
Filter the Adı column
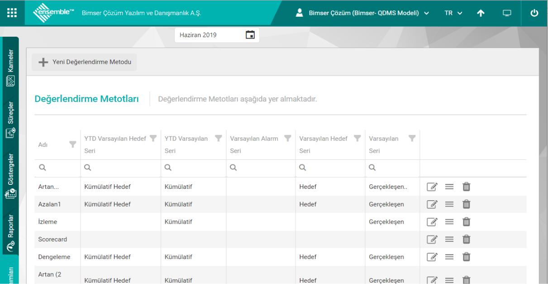pyautogui.click(x=72, y=144)
